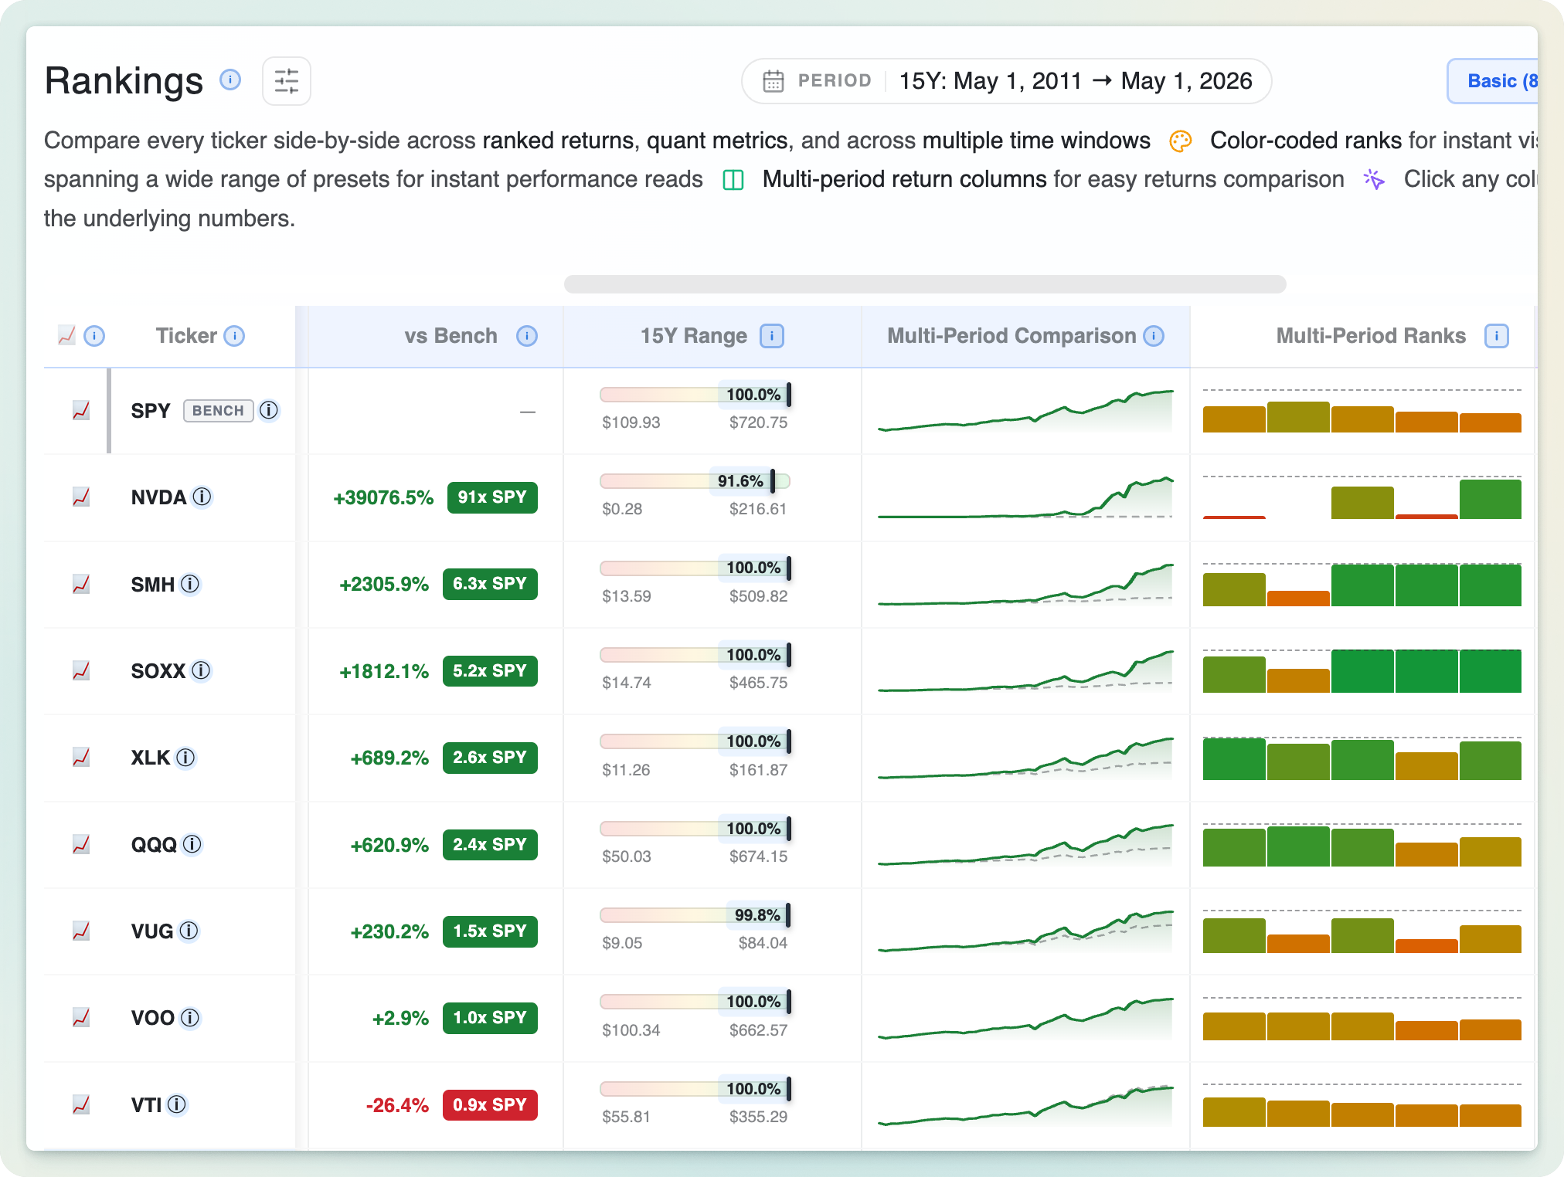
Task: Toggle the chart icon for VUG row
Action: (81, 931)
